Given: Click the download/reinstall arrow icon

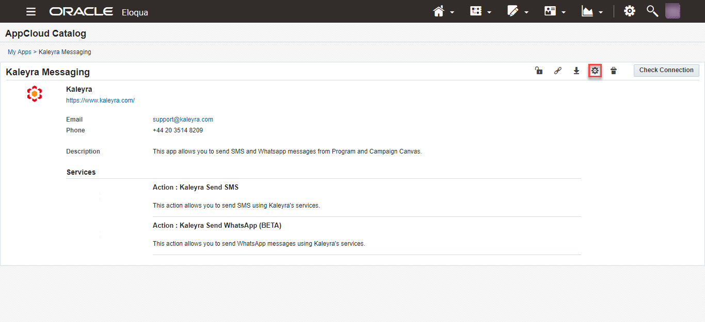Looking at the screenshot, I should coord(576,71).
